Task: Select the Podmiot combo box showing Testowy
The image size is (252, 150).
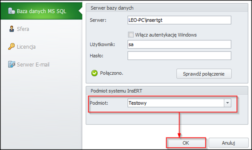Action: [179, 103]
